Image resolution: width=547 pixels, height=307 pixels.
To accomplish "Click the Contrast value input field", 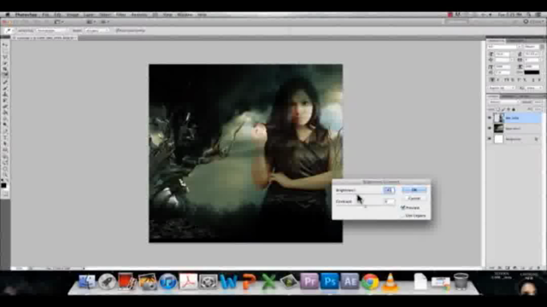I will tap(389, 201).
